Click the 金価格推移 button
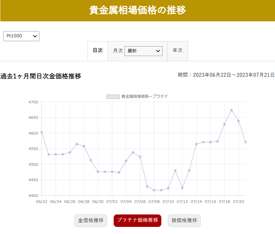Screen dimensions: 275x234 pos(91,220)
